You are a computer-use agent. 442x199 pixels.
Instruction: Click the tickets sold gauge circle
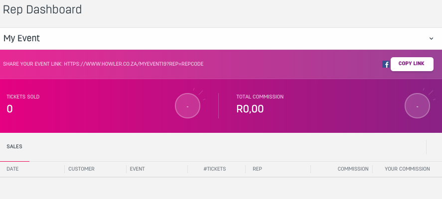point(187,106)
